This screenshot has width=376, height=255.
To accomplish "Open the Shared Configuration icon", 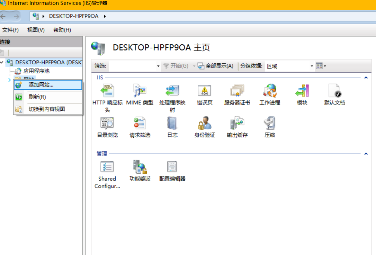I will tap(107, 166).
